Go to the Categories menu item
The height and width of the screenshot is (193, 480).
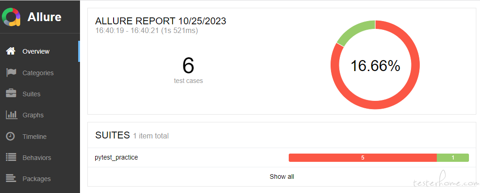tap(38, 73)
